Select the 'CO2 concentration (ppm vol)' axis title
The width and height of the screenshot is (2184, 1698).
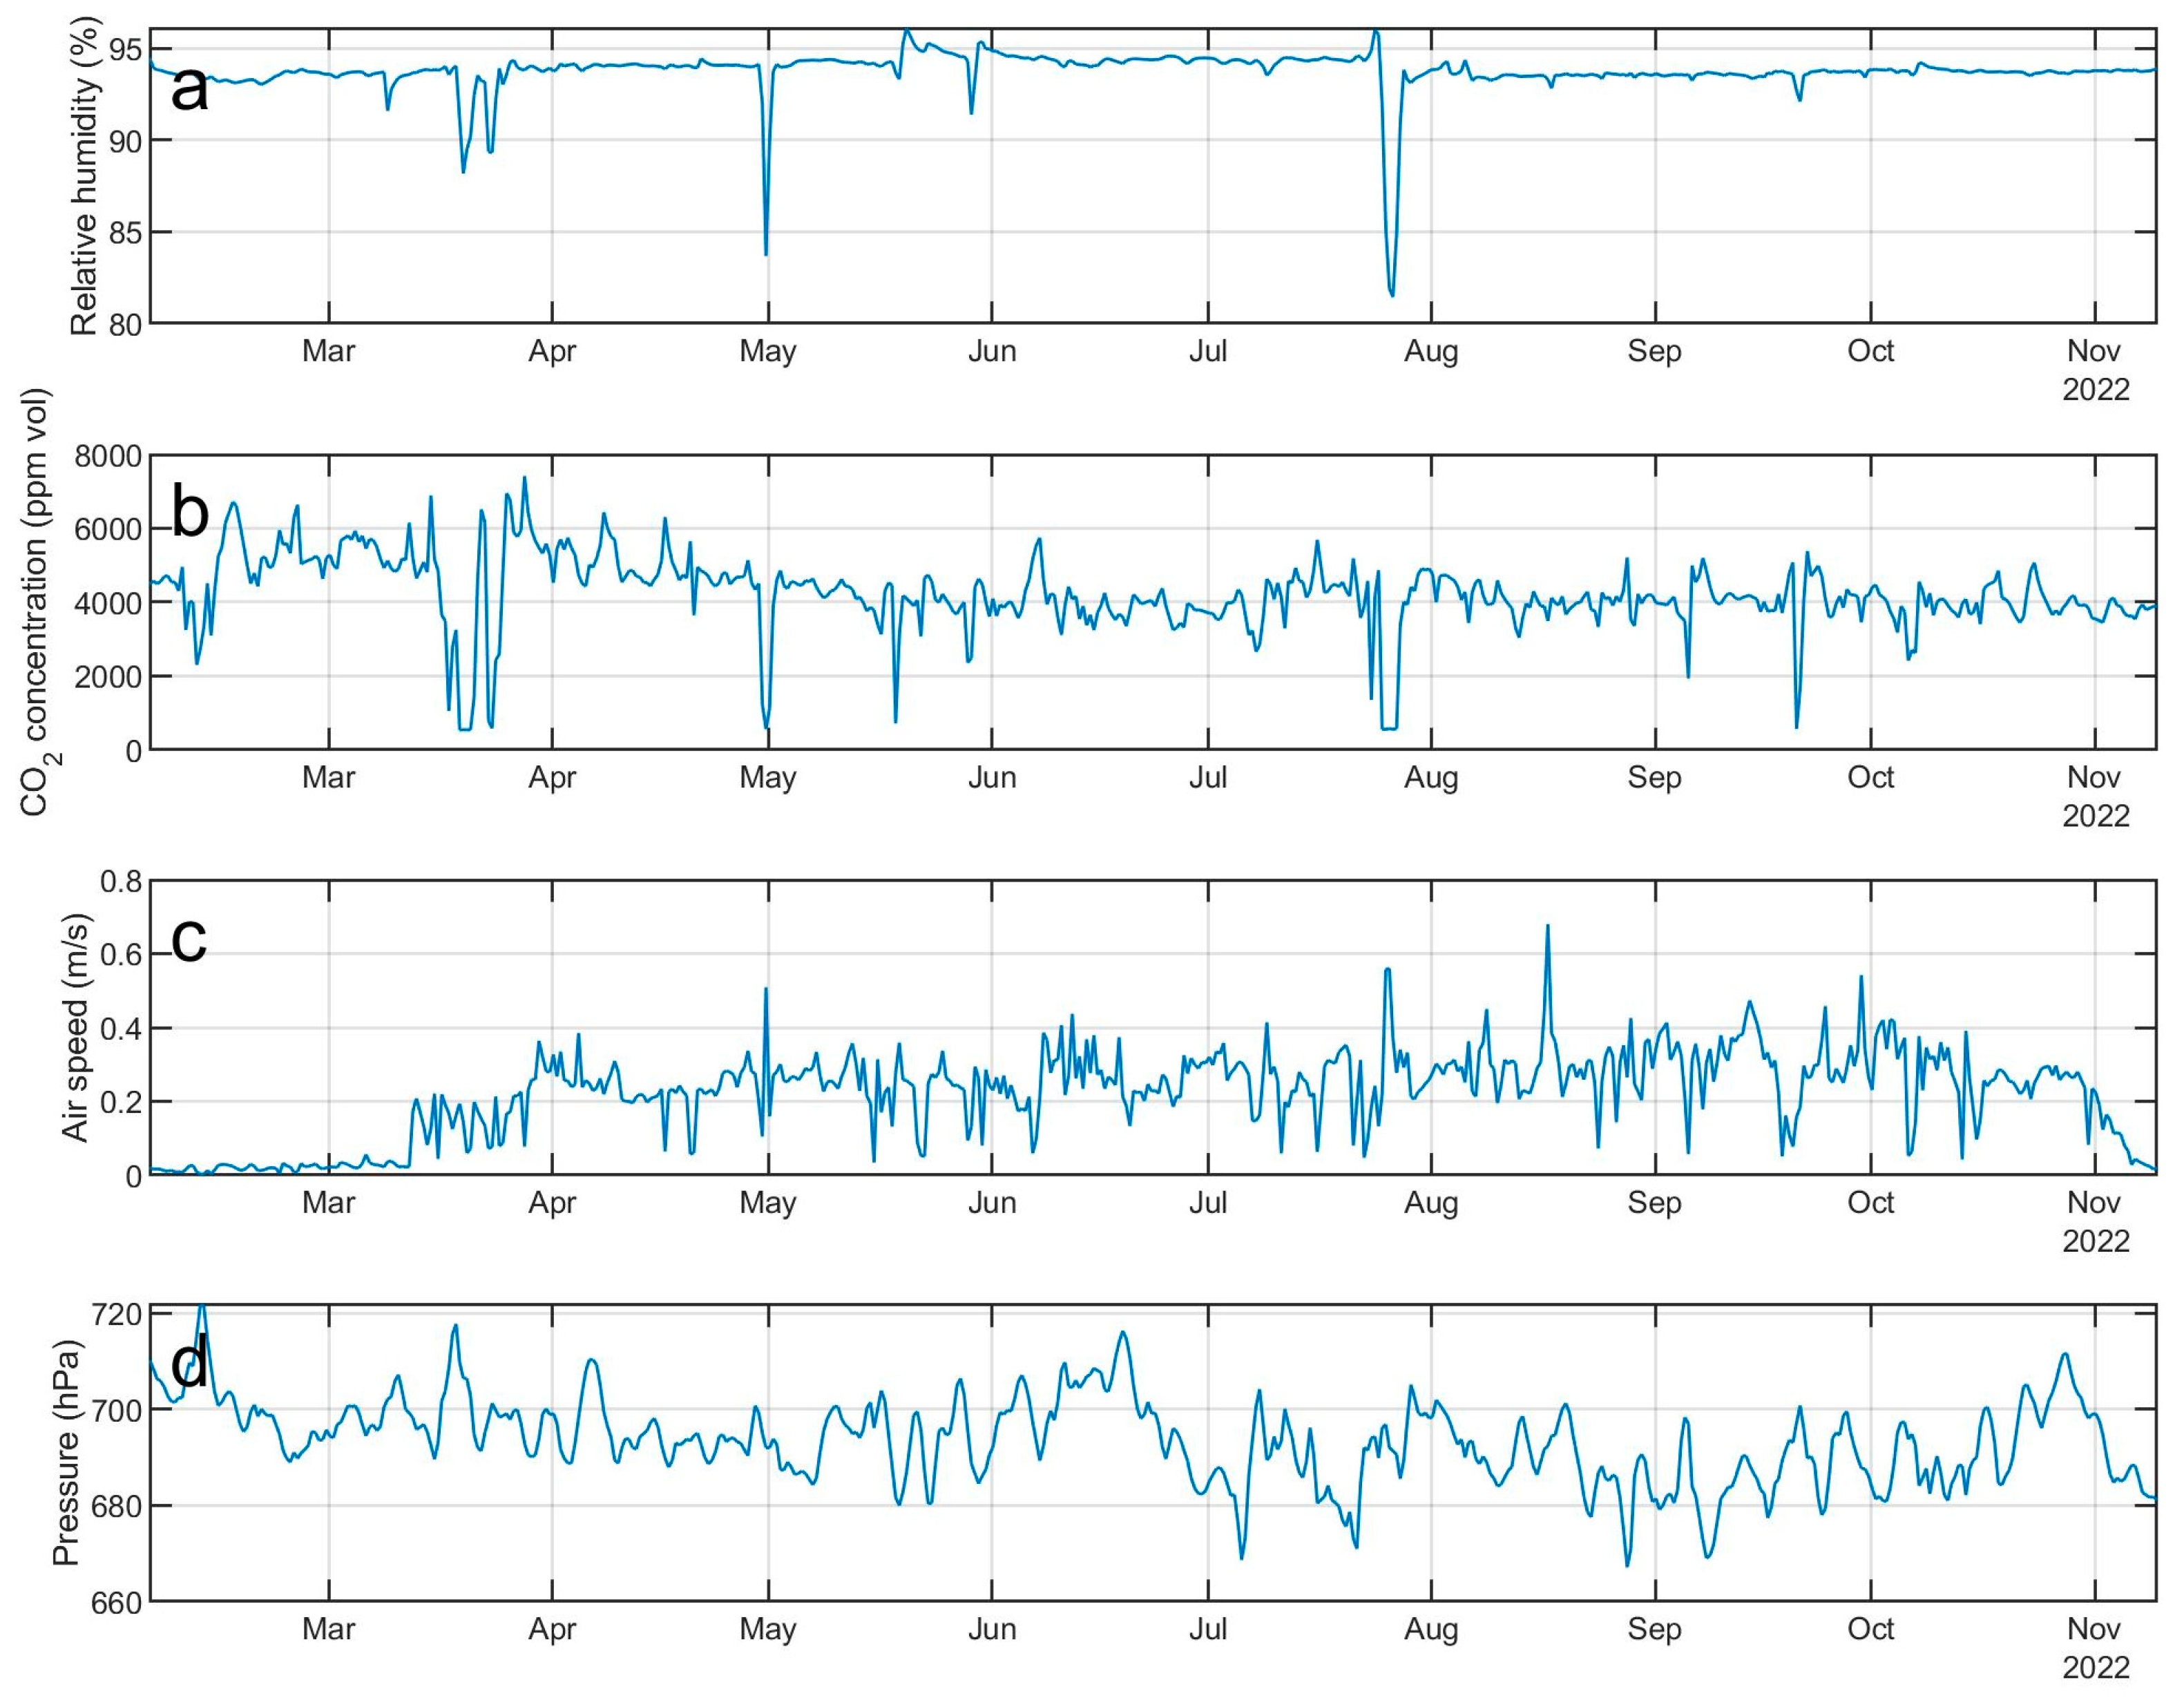38,602
